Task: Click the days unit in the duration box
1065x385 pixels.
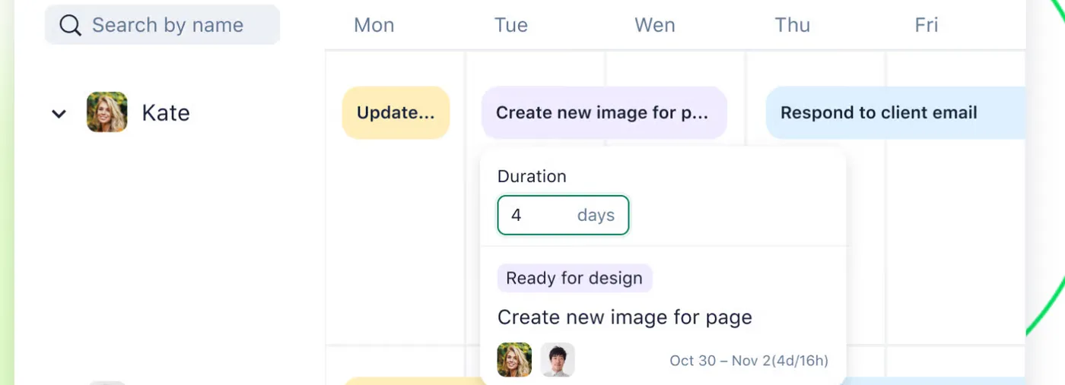Action: click(x=596, y=215)
